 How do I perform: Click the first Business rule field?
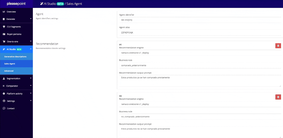199,65
